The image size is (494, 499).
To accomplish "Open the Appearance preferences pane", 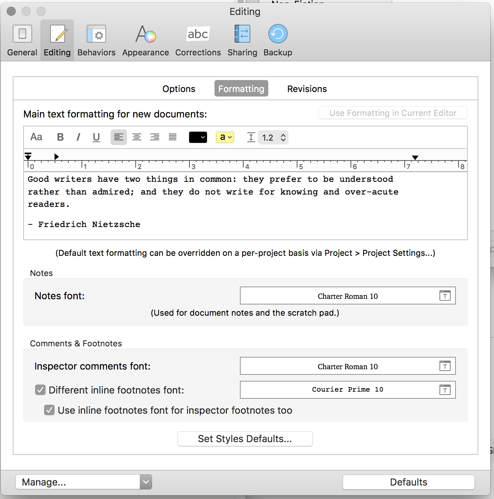I will tap(145, 40).
